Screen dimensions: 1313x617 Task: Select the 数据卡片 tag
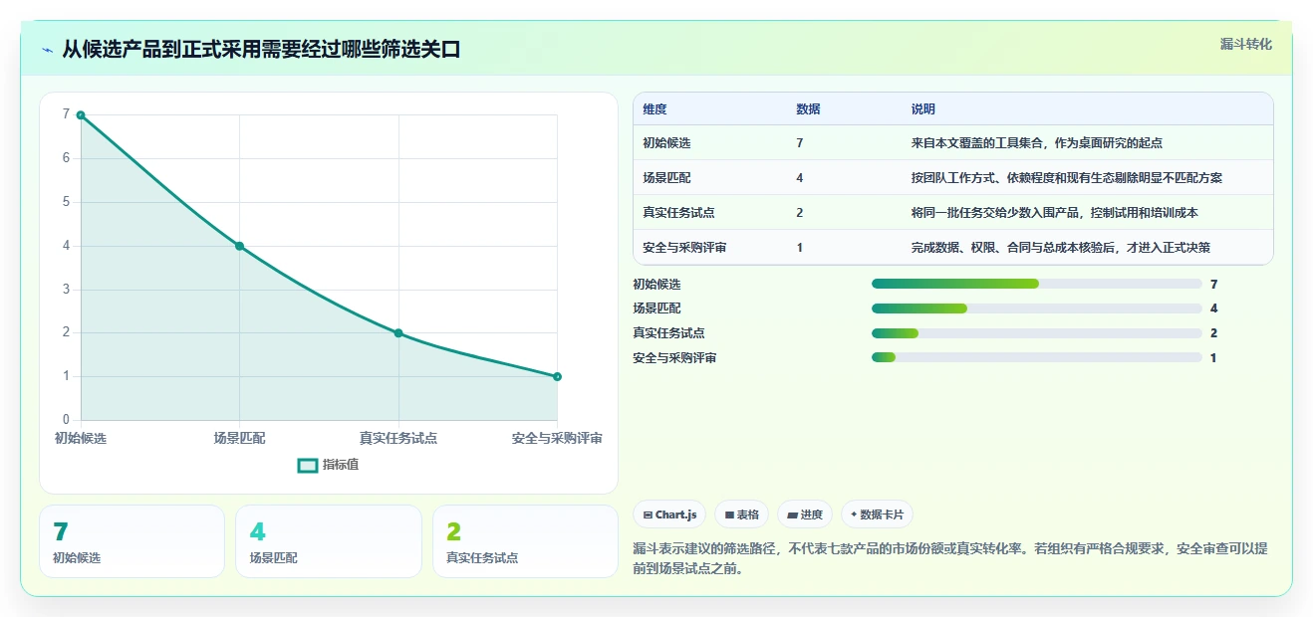pyautogui.click(x=877, y=514)
